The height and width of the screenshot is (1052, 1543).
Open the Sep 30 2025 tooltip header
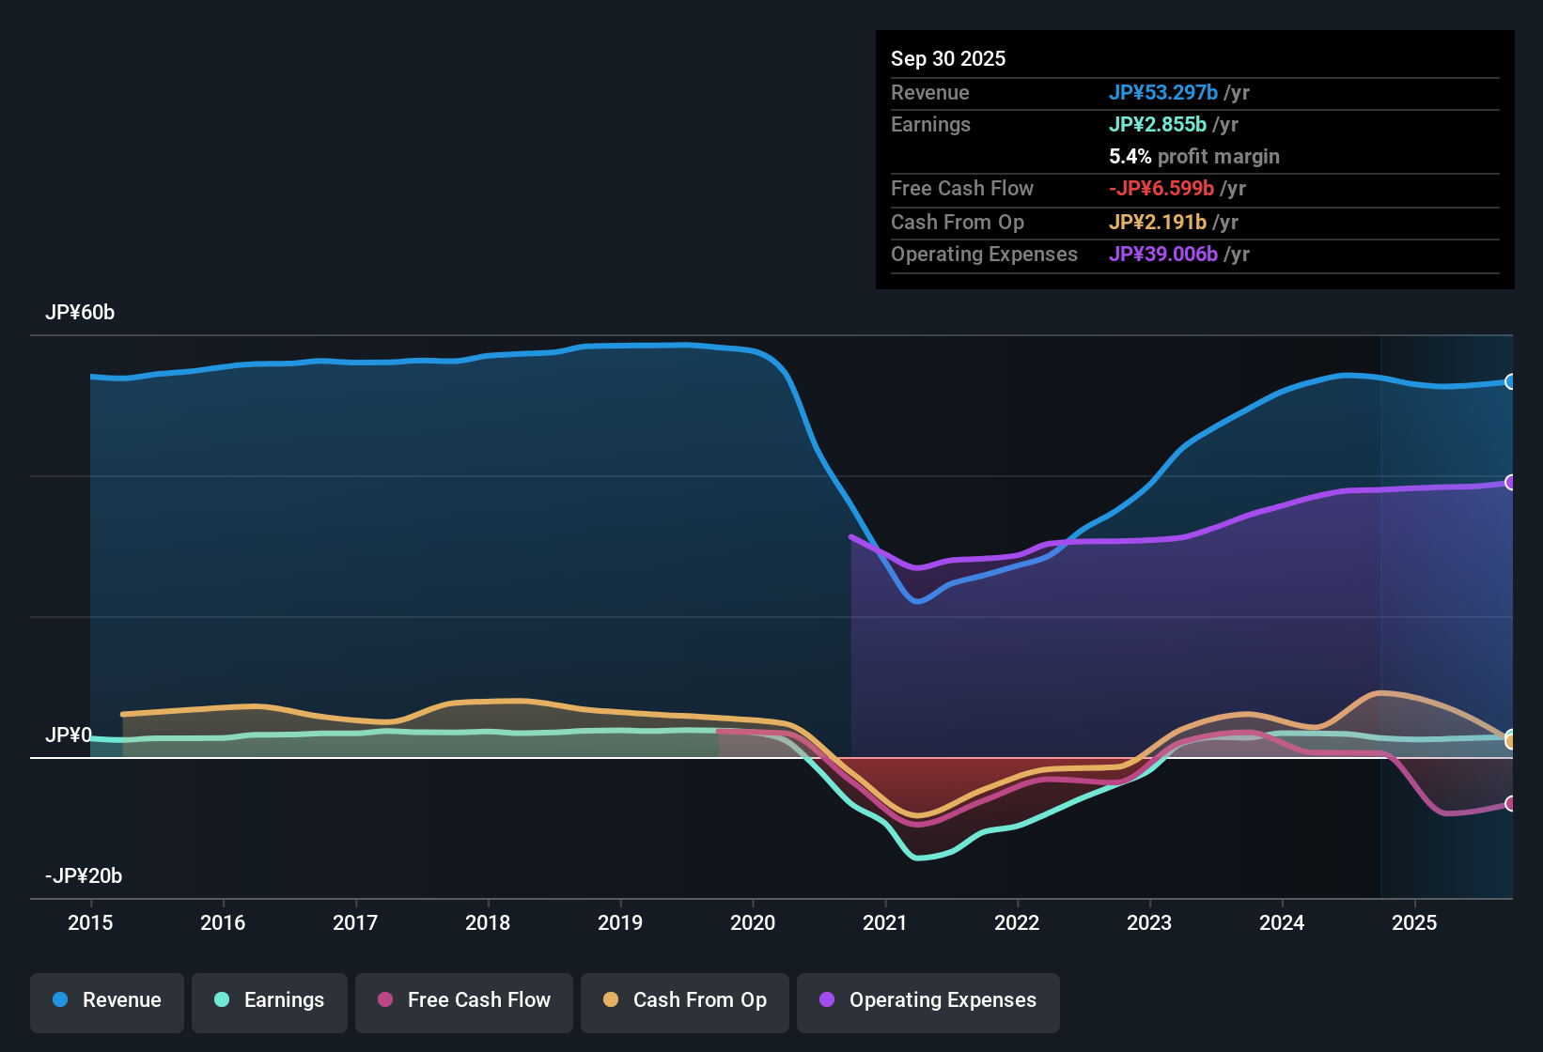[948, 58]
